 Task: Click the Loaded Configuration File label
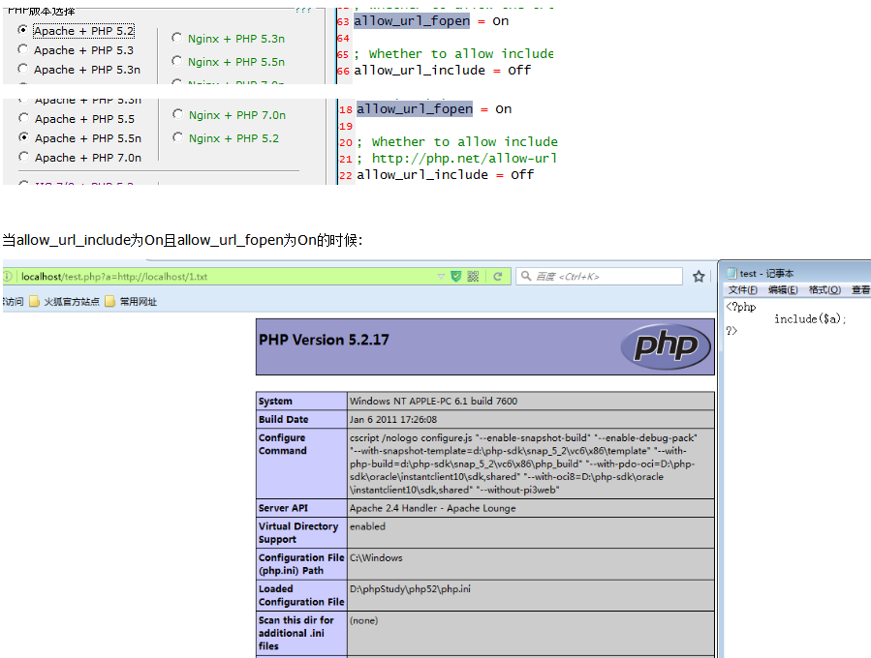point(301,595)
